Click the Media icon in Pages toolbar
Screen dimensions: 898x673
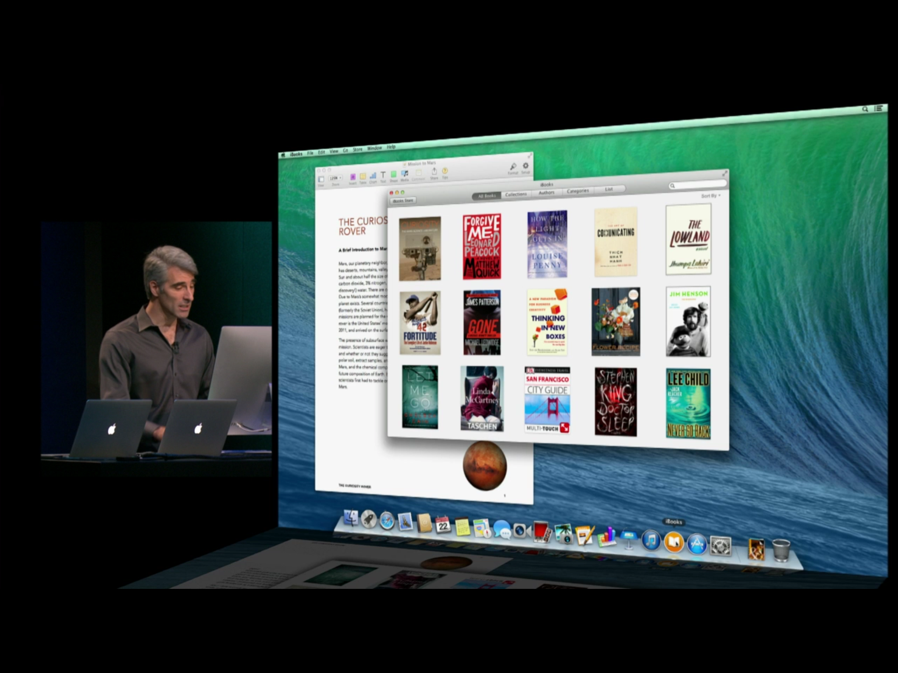click(x=404, y=174)
